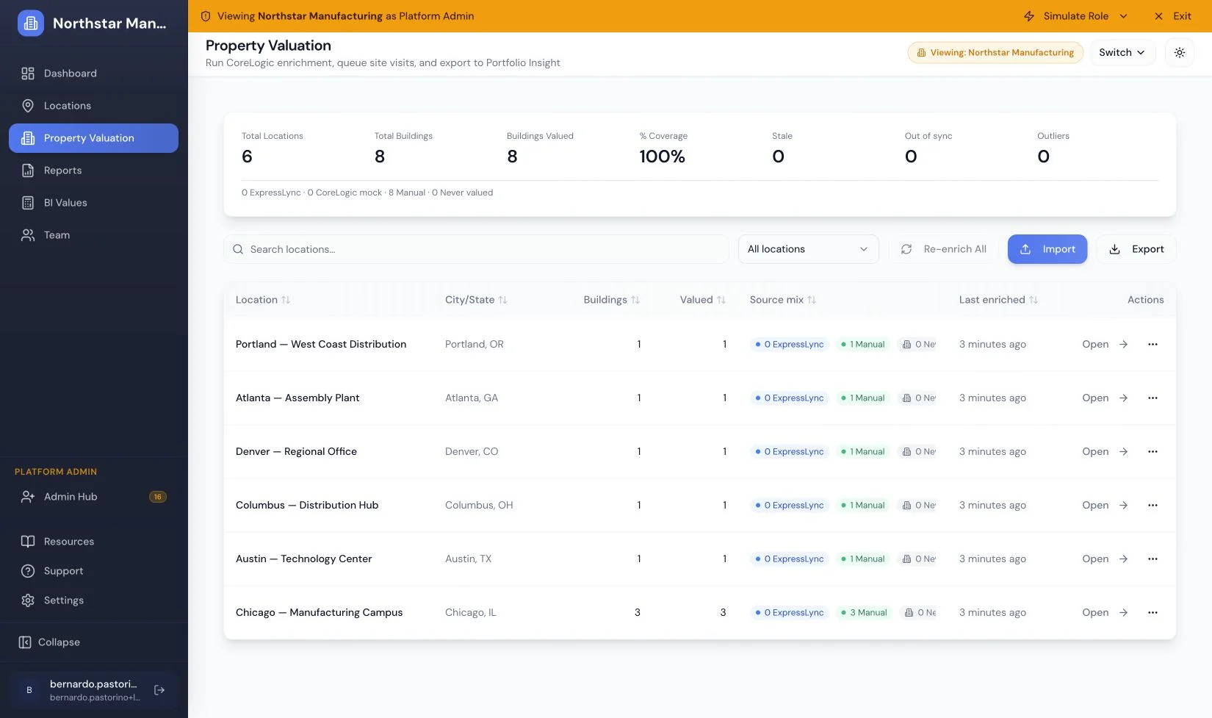Open the three-dot menu for Denver row

pos(1153,451)
